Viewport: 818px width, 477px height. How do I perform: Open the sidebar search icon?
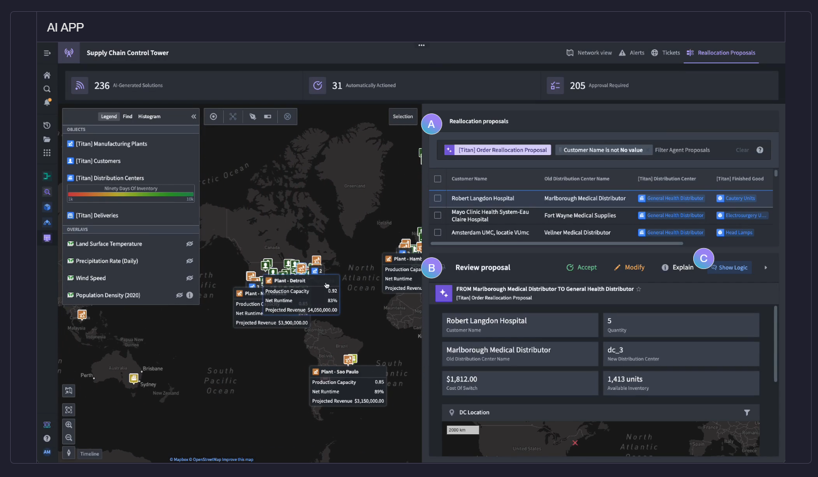pos(47,89)
